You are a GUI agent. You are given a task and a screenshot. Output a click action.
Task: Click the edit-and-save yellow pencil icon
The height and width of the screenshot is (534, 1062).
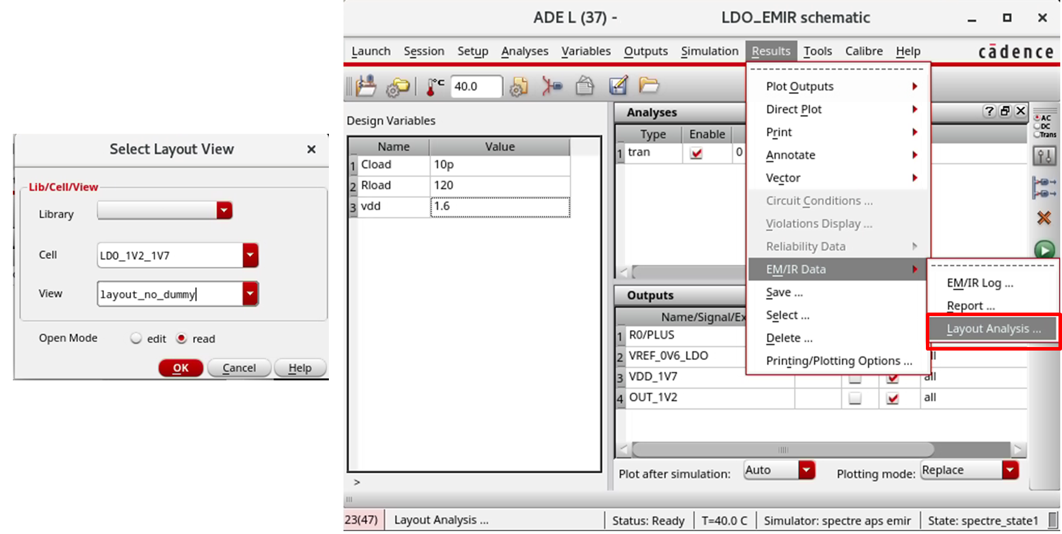point(618,85)
